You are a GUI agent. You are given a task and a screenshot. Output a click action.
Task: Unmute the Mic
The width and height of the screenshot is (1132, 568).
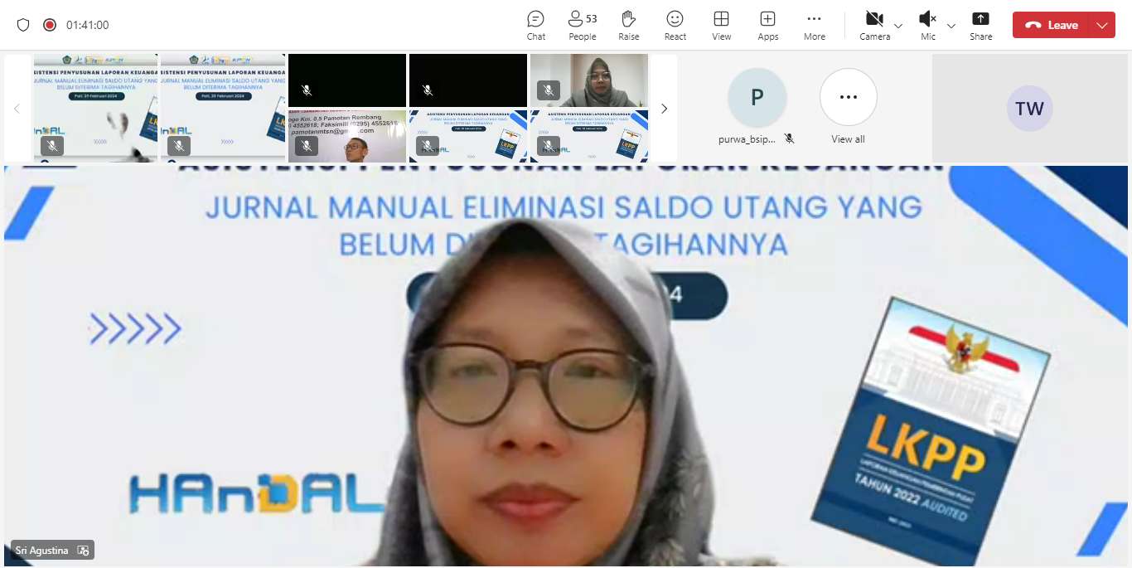click(927, 25)
